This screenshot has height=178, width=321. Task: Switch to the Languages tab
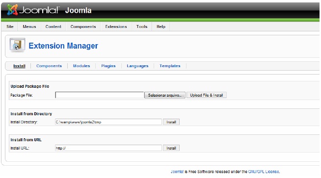coord(137,66)
